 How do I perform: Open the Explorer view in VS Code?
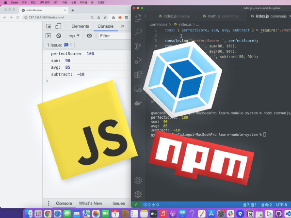(138, 18)
